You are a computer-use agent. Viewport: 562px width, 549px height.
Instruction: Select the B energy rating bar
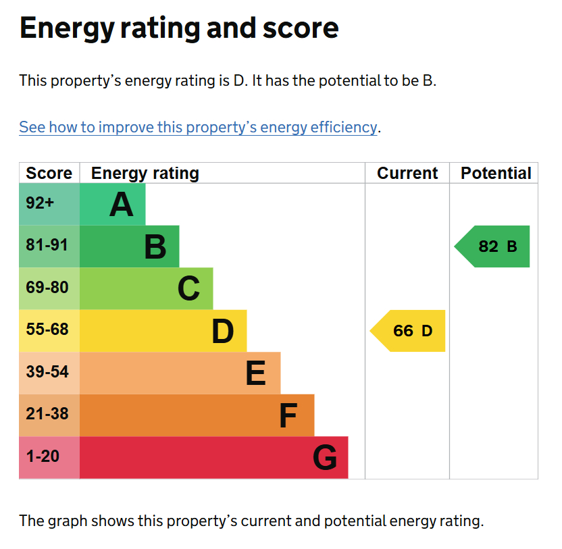[x=129, y=246]
